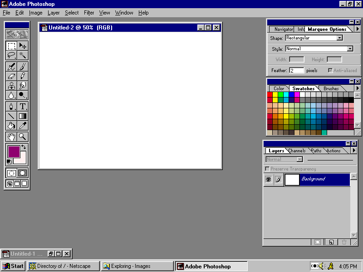The image size is (363, 272).
Task: Click the paintbrush indicator beside Background layer
Action: pyautogui.click(x=279, y=180)
